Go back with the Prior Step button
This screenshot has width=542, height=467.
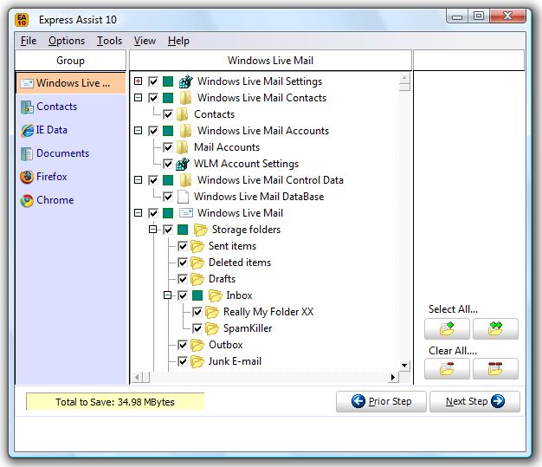[x=381, y=401]
